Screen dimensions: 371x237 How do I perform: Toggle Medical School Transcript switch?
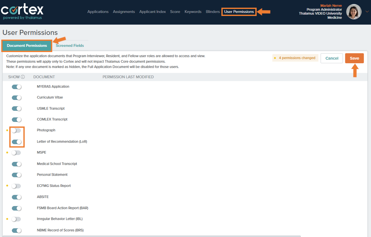pyautogui.click(x=17, y=164)
